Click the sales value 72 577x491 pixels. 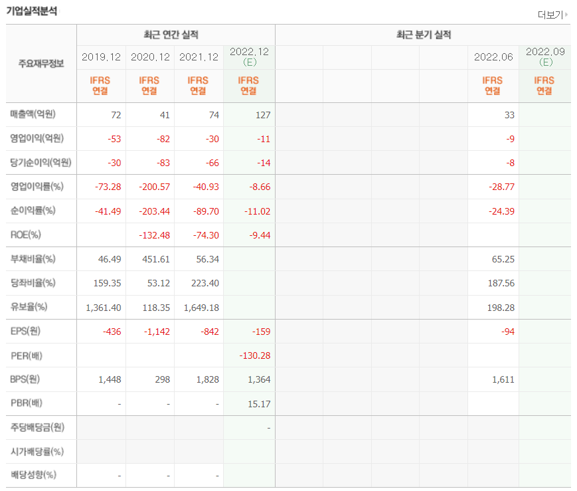(x=116, y=116)
